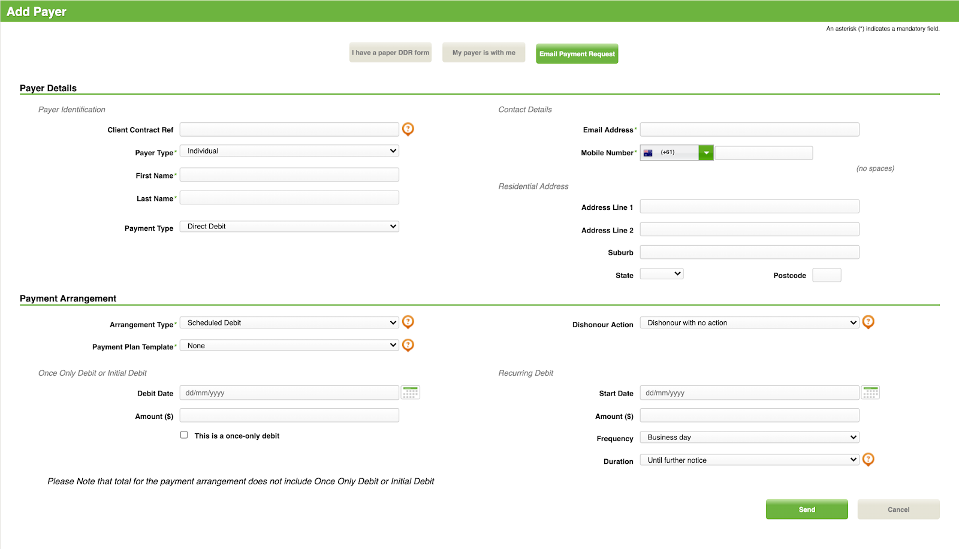959x549 pixels.
Task: Open the Duration help tooltip
Action: (x=868, y=460)
